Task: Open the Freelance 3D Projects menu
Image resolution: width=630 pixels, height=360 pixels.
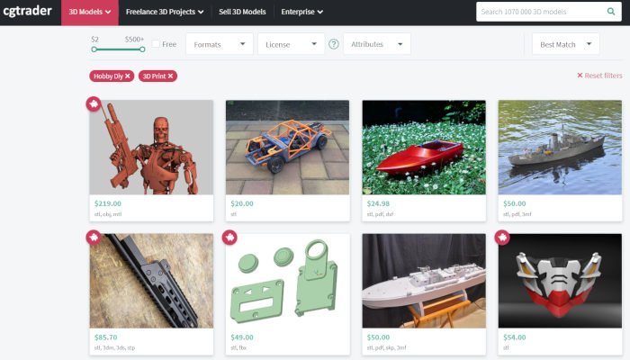Action: (x=163, y=12)
